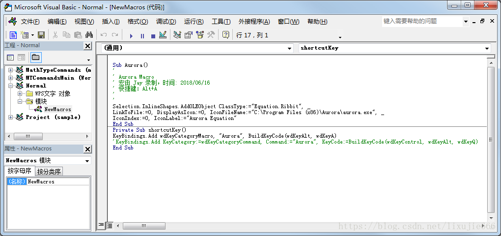Click the Break pause icon

click(x=142, y=35)
